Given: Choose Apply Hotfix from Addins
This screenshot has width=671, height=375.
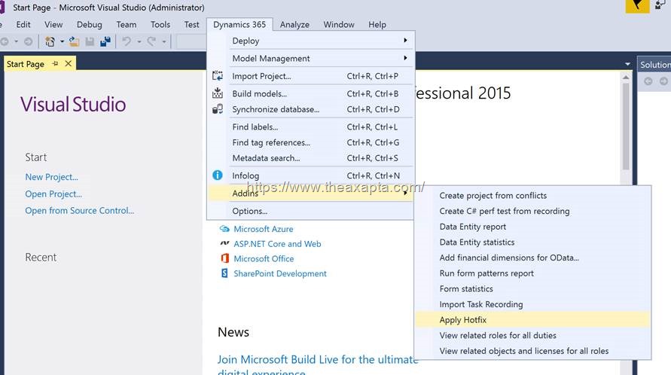Looking at the screenshot, I should [x=532, y=320].
